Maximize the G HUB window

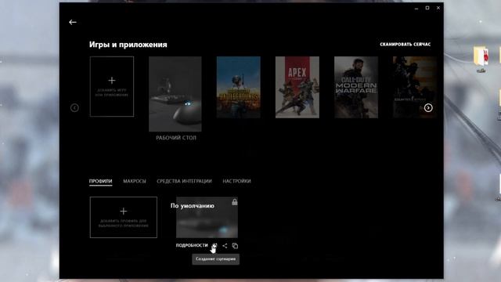pos(427,8)
